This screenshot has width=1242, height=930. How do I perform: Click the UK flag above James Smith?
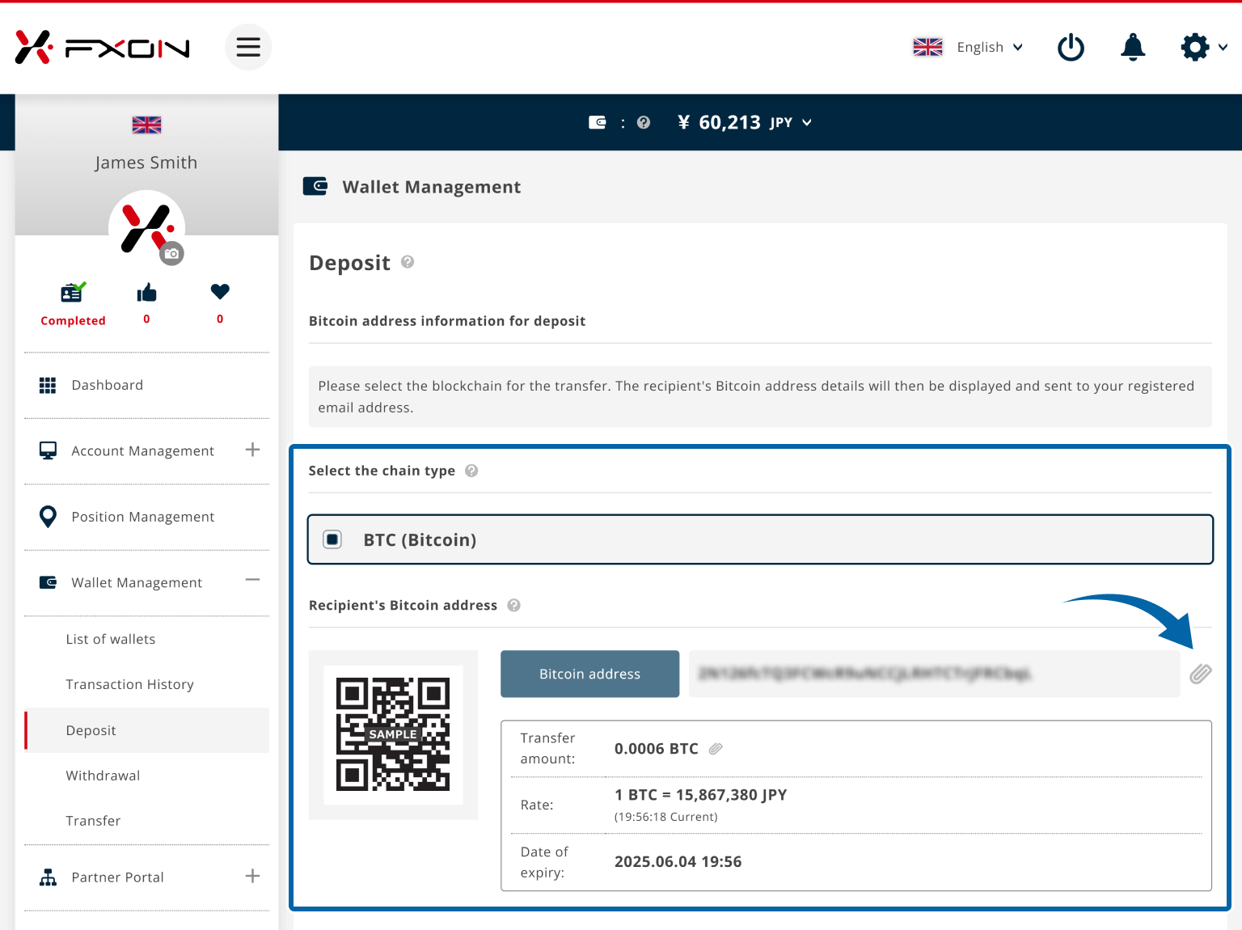[146, 125]
